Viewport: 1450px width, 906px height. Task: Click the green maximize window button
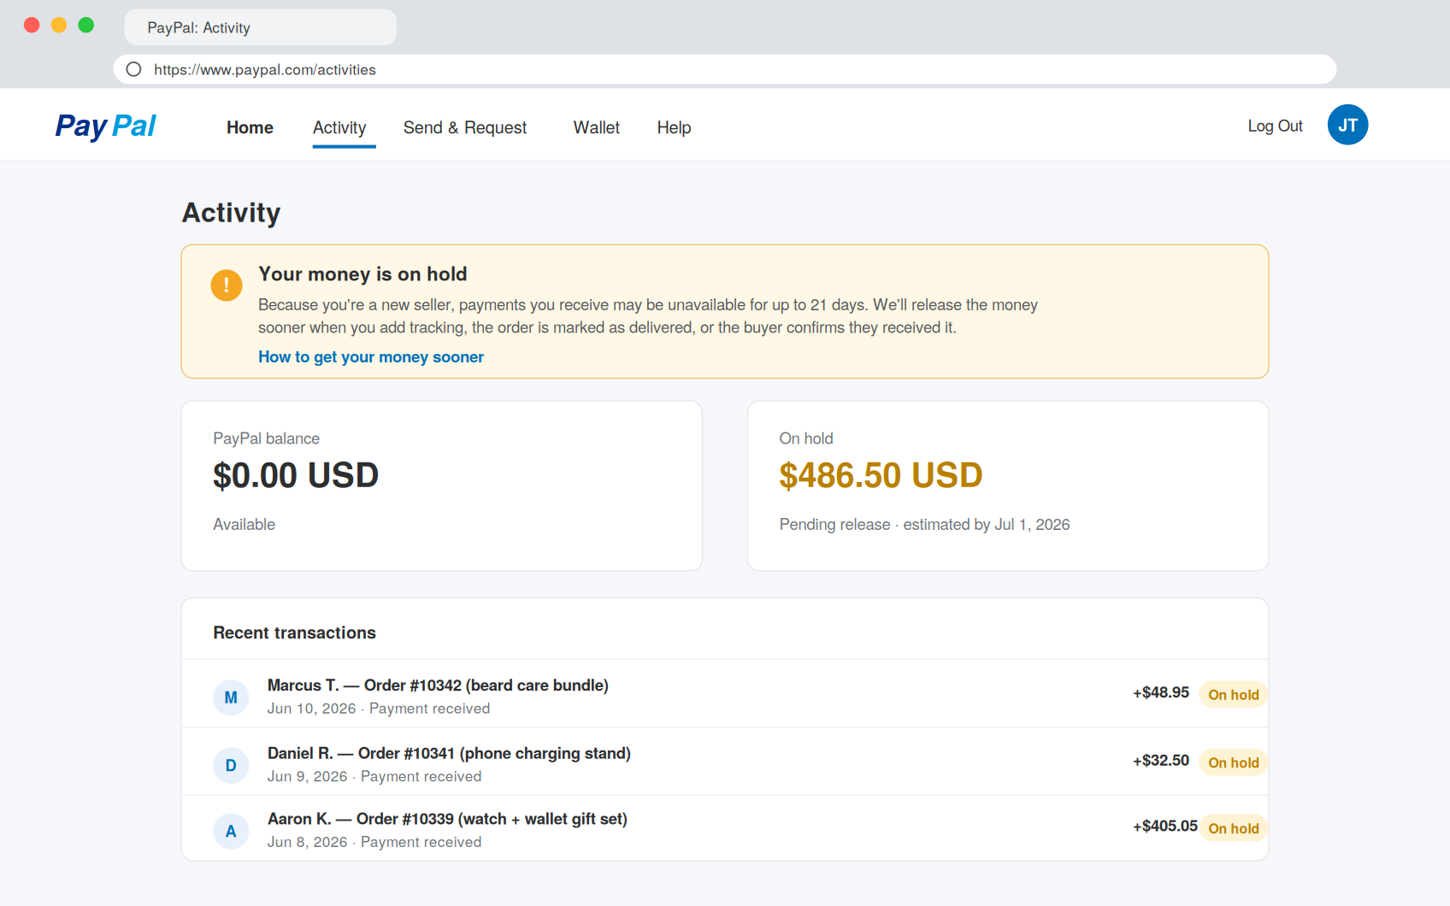[x=86, y=25]
